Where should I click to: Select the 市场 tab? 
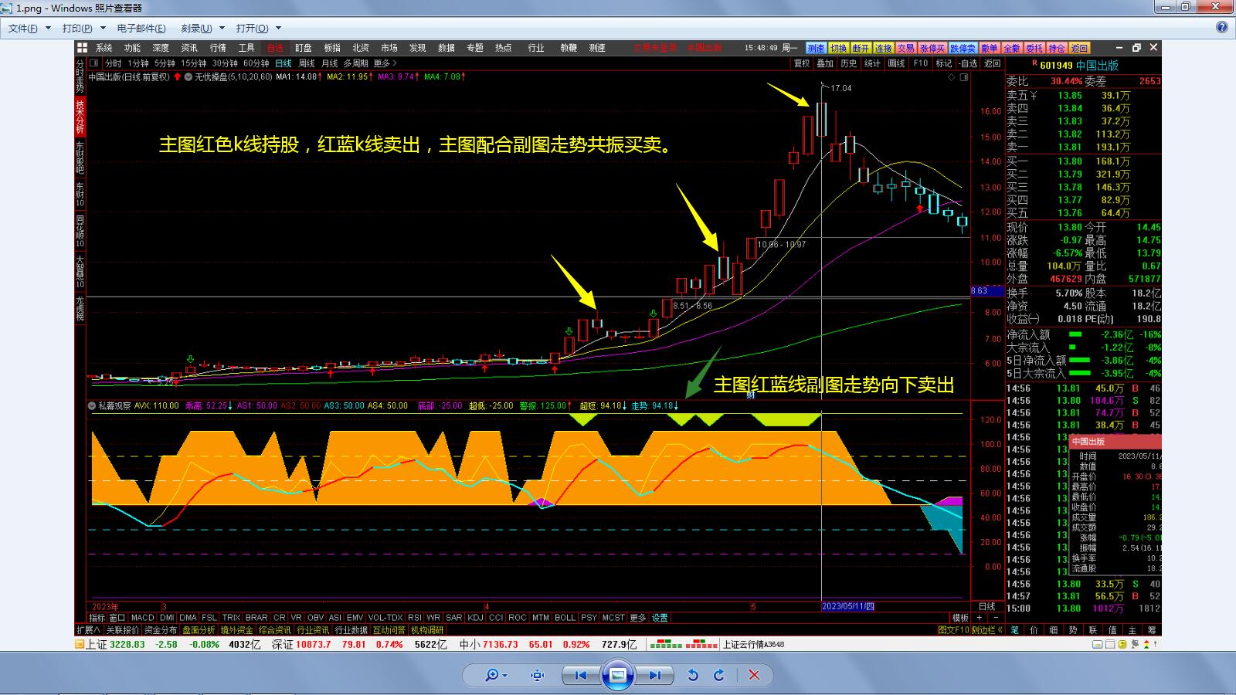coord(389,48)
